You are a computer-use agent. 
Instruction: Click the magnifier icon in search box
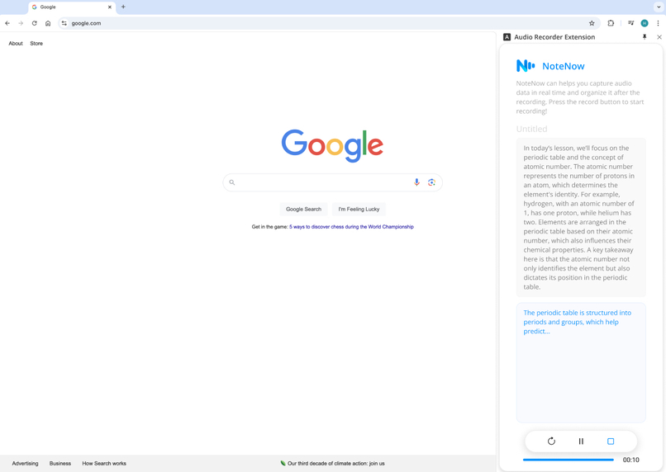click(x=232, y=182)
